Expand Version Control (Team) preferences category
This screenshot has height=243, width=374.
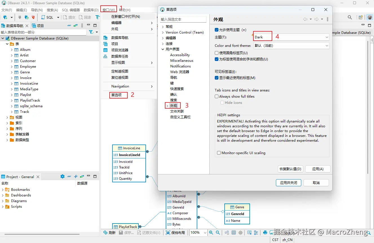pyautogui.click(x=163, y=32)
